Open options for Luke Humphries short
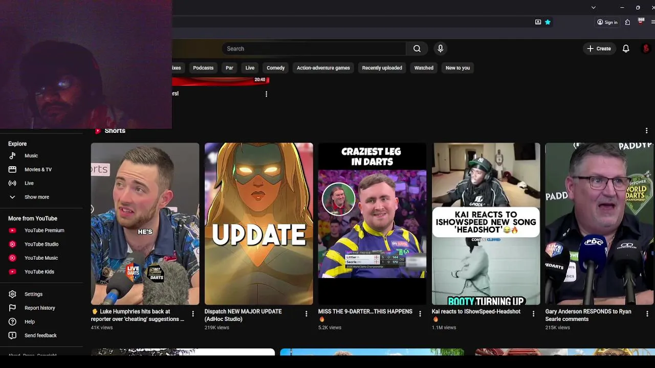Image resolution: width=655 pixels, height=368 pixels. click(193, 314)
